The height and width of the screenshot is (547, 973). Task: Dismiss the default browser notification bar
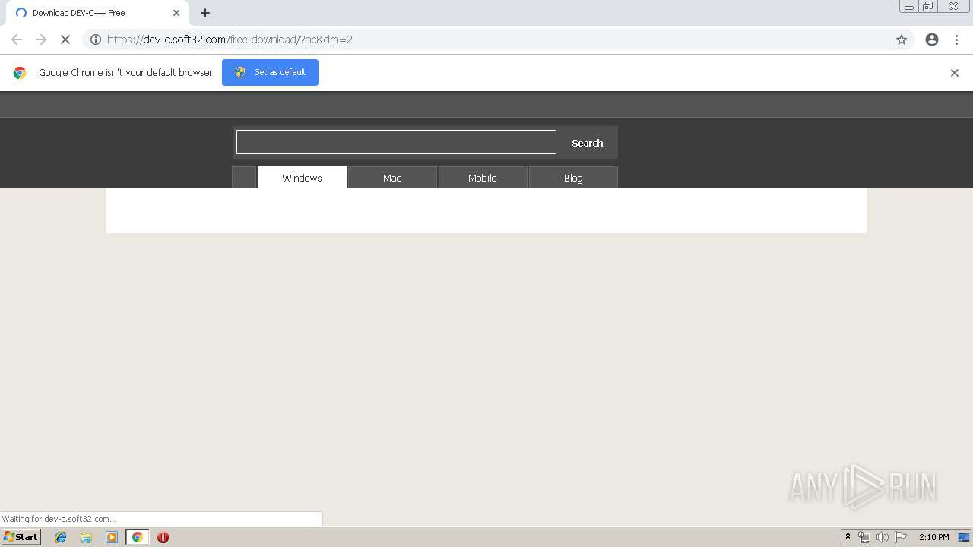pyautogui.click(x=955, y=73)
